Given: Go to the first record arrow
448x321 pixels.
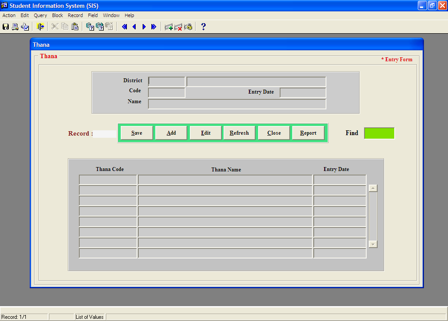Looking at the screenshot, I should [125, 27].
